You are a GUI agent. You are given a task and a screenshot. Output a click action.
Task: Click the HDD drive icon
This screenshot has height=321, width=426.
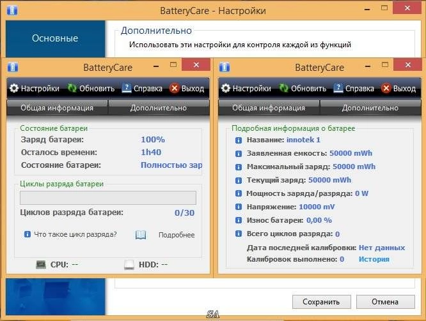pos(129,265)
